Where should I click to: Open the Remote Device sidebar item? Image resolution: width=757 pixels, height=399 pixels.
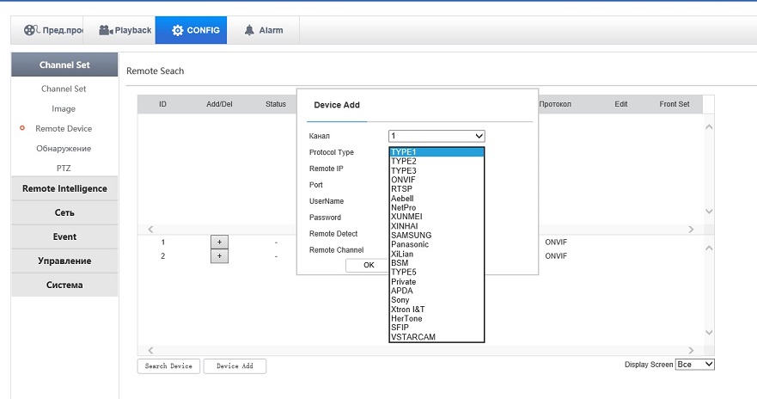64,129
